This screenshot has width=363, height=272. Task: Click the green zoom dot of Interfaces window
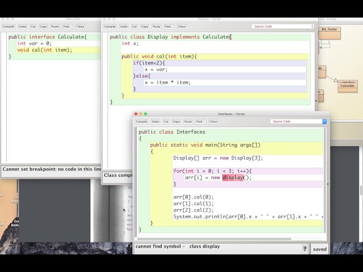coord(146,114)
